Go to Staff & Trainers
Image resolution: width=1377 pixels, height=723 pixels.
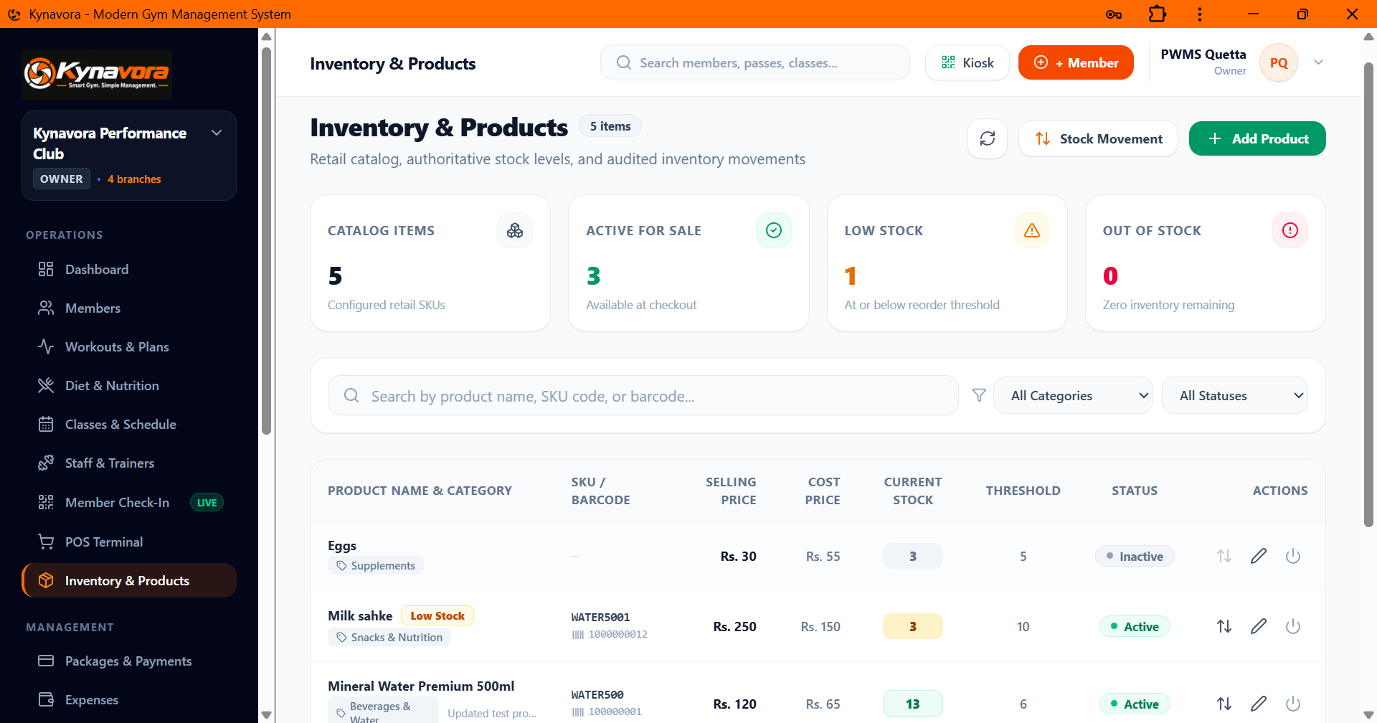point(129,463)
